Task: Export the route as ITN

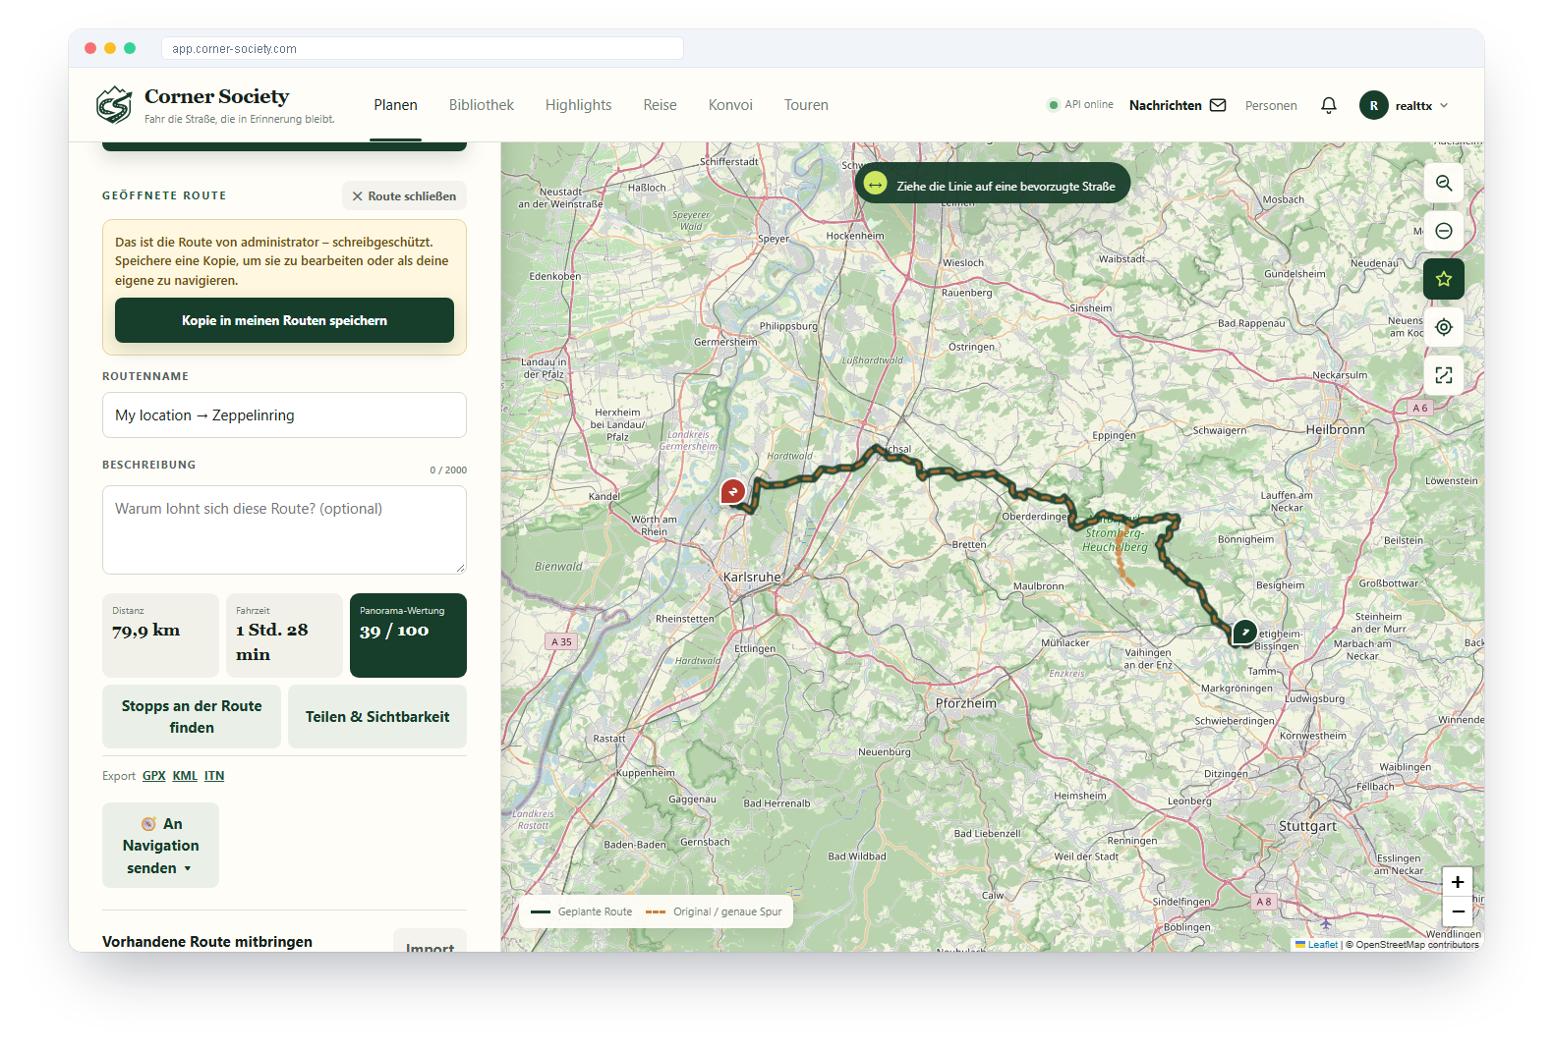Action: tap(214, 776)
